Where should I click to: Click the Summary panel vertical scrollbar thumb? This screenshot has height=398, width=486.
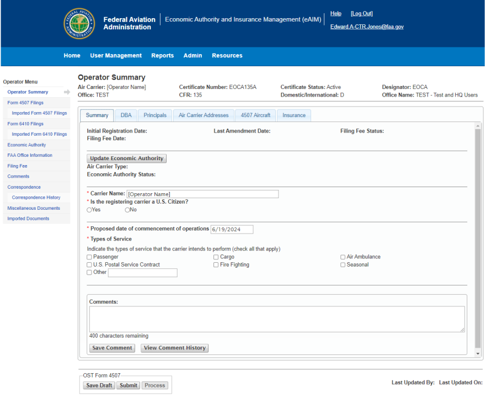tap(478, 238)
